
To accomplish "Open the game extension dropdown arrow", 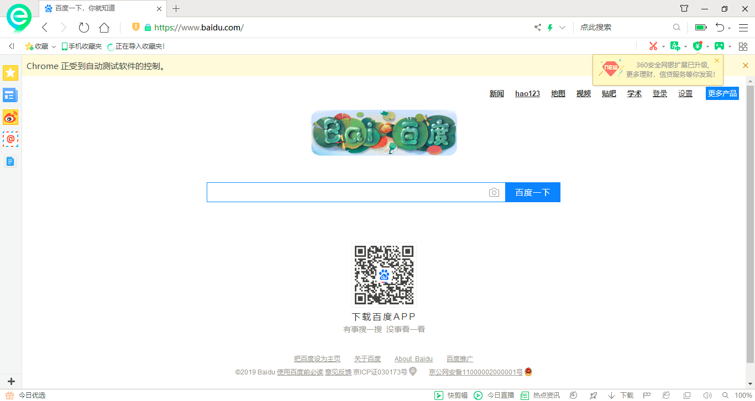I will [x=730, y=47].
